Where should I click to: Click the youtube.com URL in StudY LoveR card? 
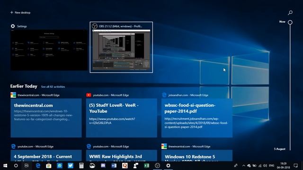pyautogui.click(x=112, y=121)
